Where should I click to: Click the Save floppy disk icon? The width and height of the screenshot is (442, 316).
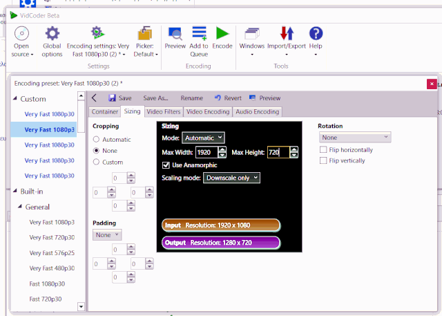(x=112, y=98)
